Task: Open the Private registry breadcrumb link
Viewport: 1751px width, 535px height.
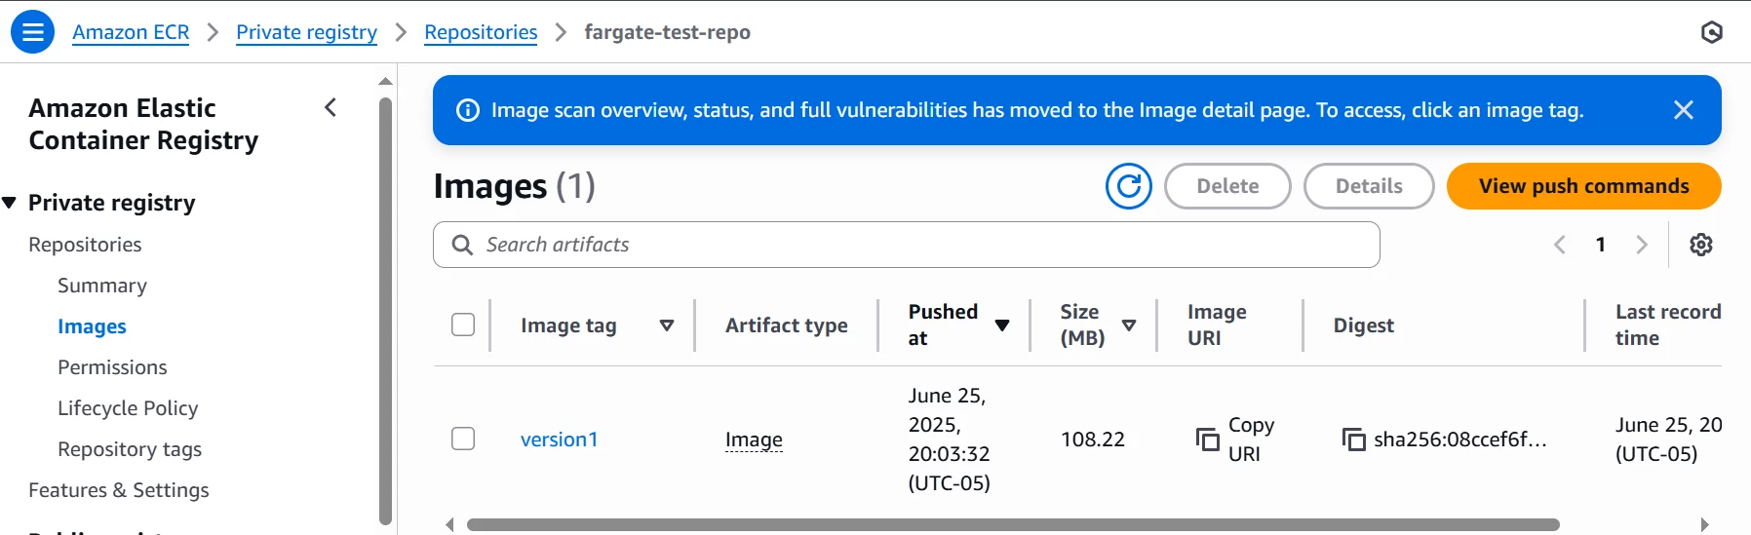Action: pyautogui.click(x=306, y=32)
